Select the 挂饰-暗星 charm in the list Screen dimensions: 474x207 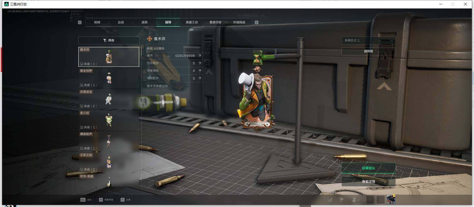(109, 181)
